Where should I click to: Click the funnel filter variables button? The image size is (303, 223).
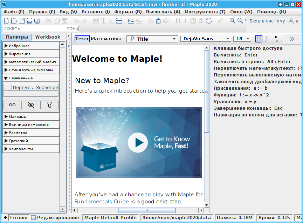tap(49, 105)
